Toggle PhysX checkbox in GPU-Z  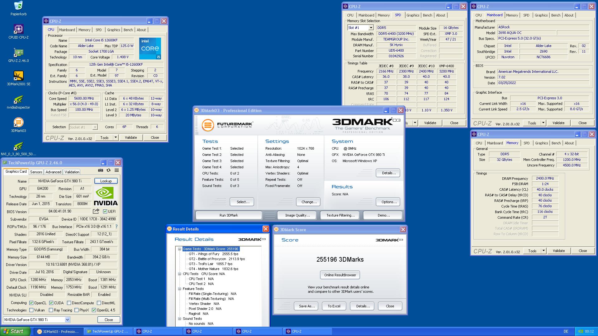[76, 310]
